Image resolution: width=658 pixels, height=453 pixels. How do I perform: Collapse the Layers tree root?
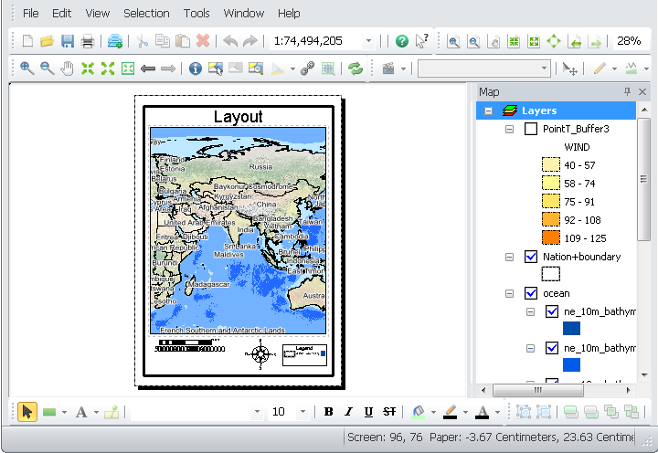click(489, 111)
